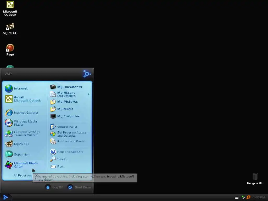
Task: Launch MyPal 68 from Start menu list
Action: [24, 144]
